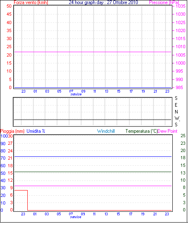Click the blue humidity line in bottom graph

coord(93,157)
